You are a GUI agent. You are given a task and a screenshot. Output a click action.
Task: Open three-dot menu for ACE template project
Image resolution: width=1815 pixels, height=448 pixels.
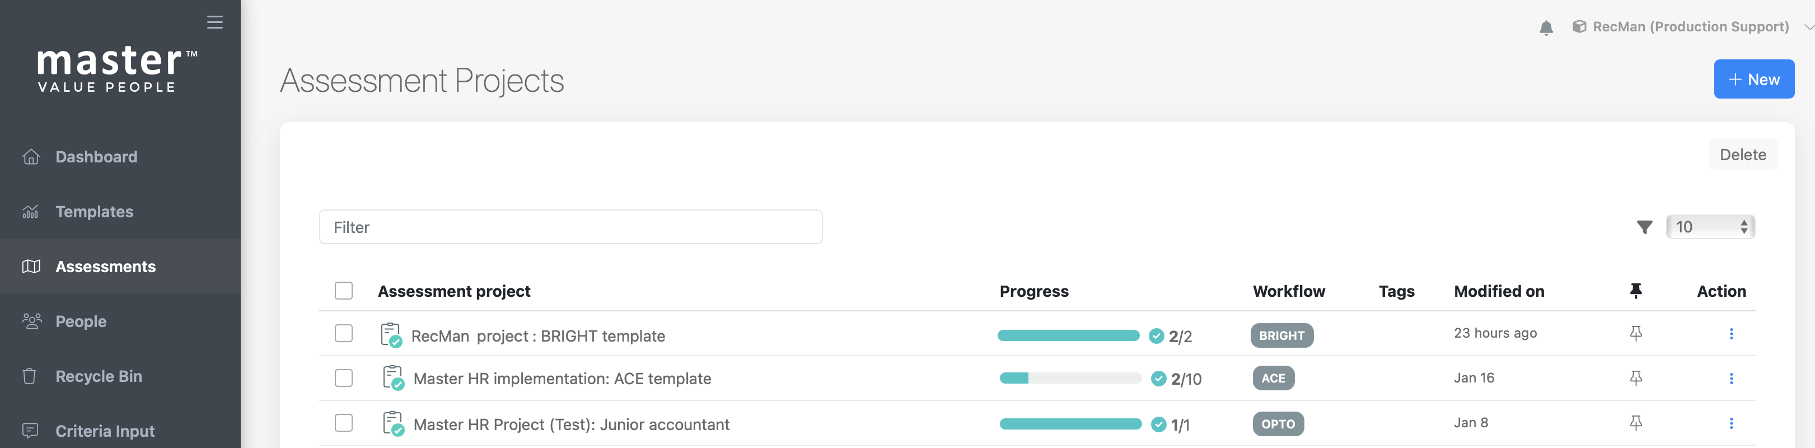click(1730, 378)
